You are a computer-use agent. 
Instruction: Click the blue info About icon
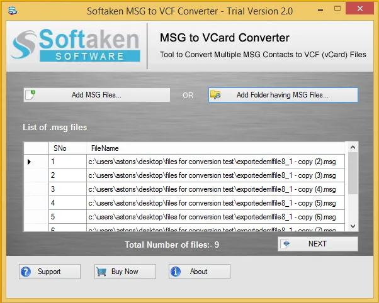pos(176,272)
